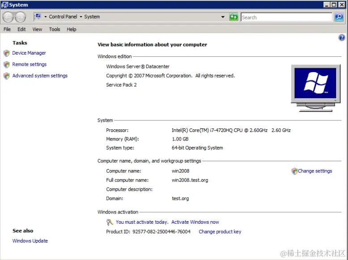This screenshot has height=260, width=348.
Task: Open the address bar history dropdown
Action: pos(223,17)
